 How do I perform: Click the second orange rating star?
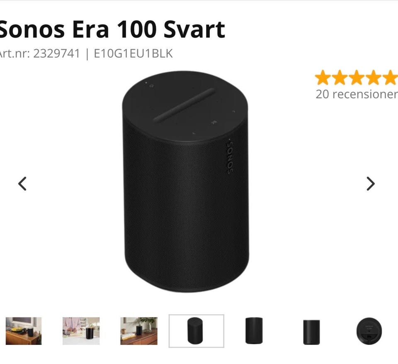[340, 78]
